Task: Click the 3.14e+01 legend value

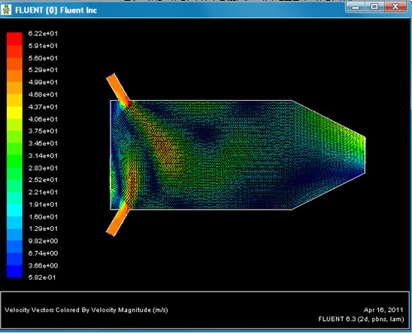Action: 43,156
